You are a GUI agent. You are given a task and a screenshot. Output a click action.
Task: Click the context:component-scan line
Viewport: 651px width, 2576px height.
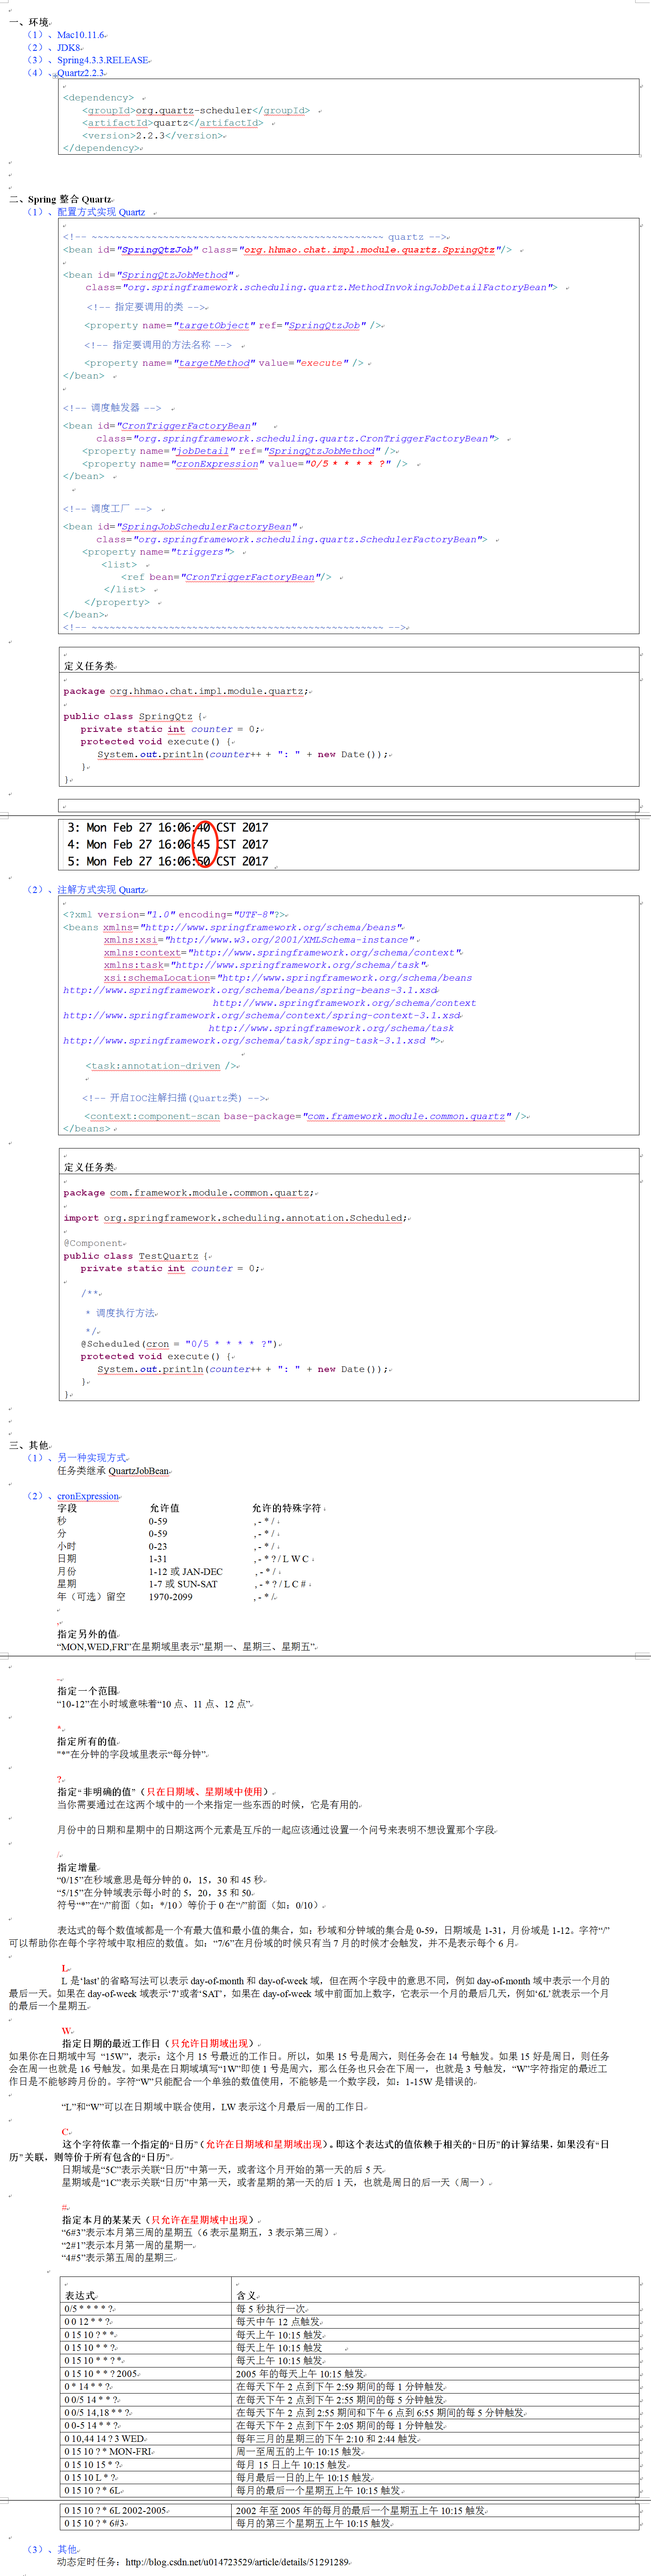pyautogui.click(x=305, y=1117)
